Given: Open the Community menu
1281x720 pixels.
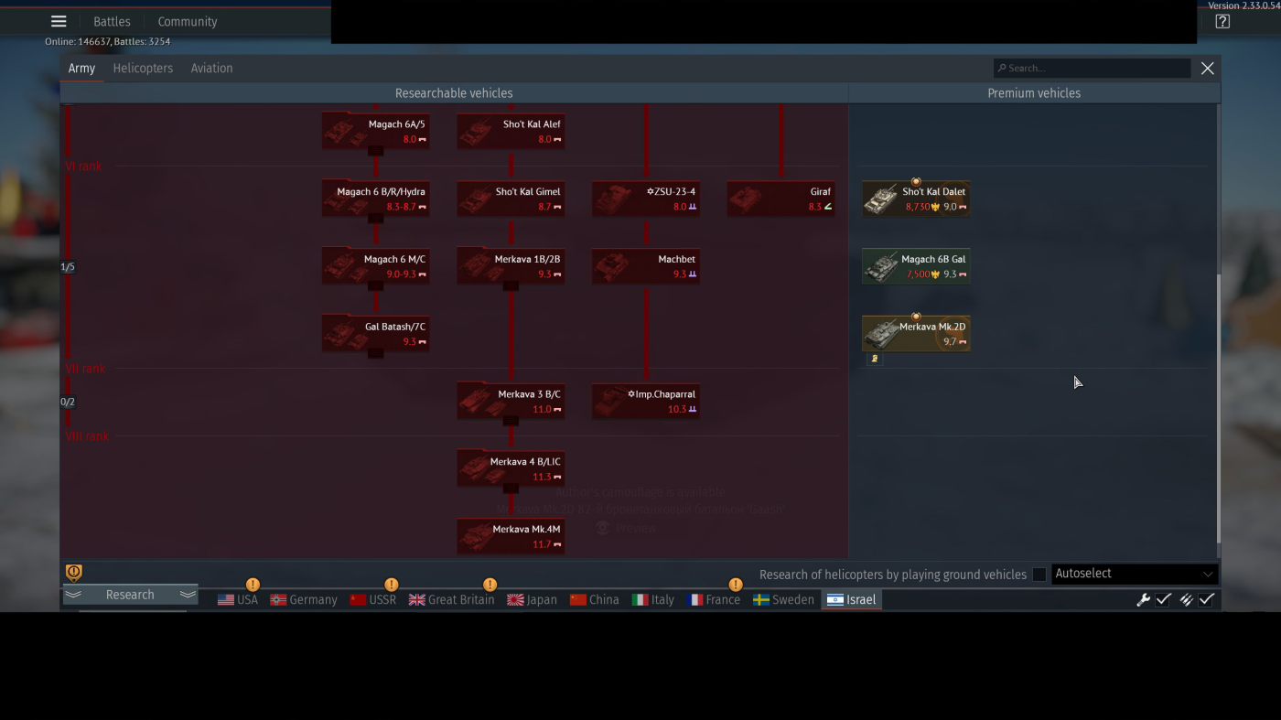Looking at the screenshot, I should click(x=188, y=22).
